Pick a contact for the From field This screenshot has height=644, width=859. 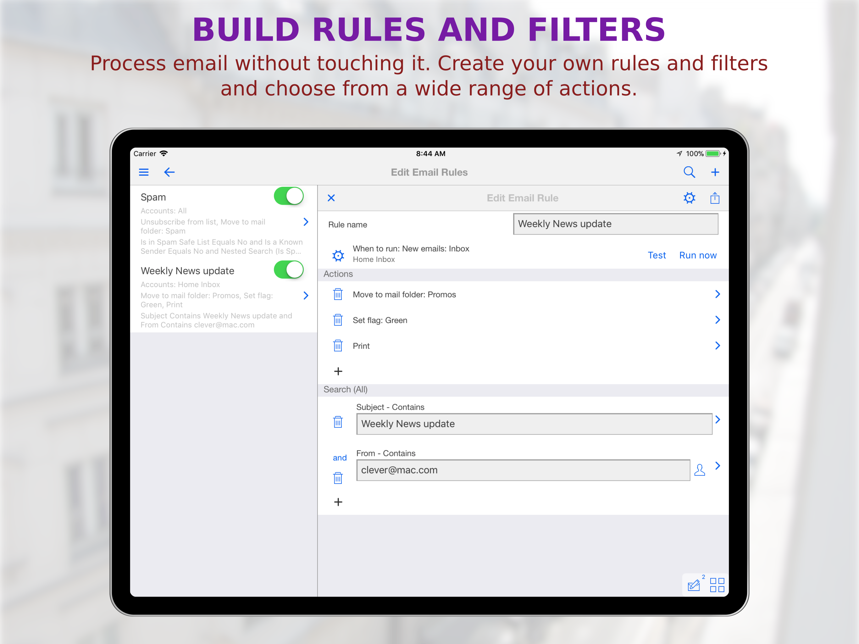coord(699,470)
